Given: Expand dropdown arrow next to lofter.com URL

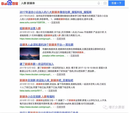Looking at the screenshot, I should (68, 56).
